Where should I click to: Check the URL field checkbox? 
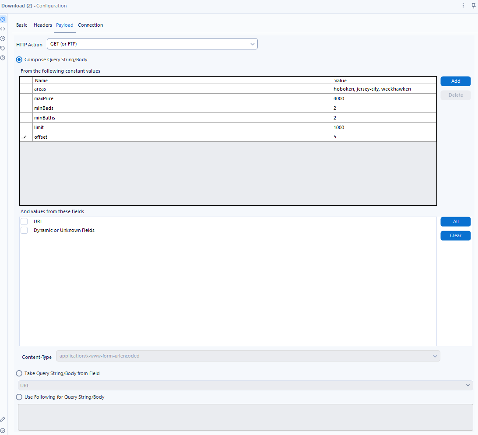24,221
